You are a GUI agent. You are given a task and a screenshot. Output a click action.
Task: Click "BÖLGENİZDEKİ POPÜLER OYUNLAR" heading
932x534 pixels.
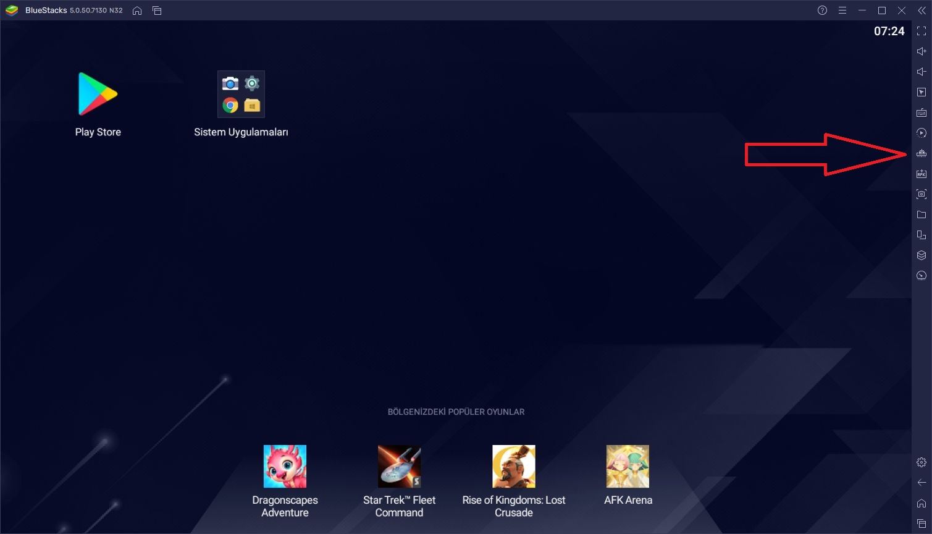pos(456,412)
